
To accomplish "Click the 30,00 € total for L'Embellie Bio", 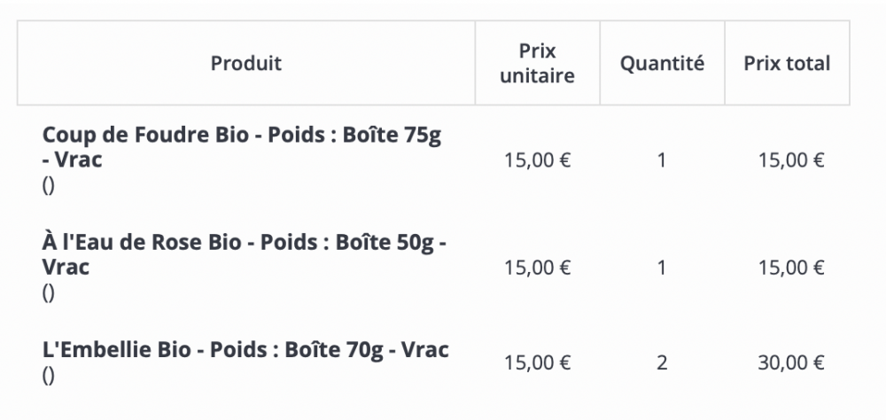I will tap(791, 362).
